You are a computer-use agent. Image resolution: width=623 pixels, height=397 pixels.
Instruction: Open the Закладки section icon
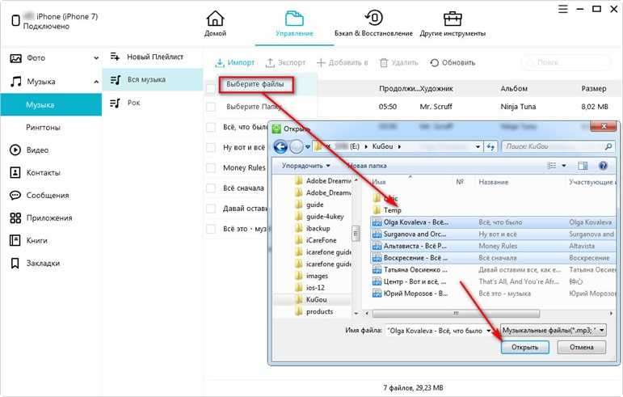tap(15, 263)
